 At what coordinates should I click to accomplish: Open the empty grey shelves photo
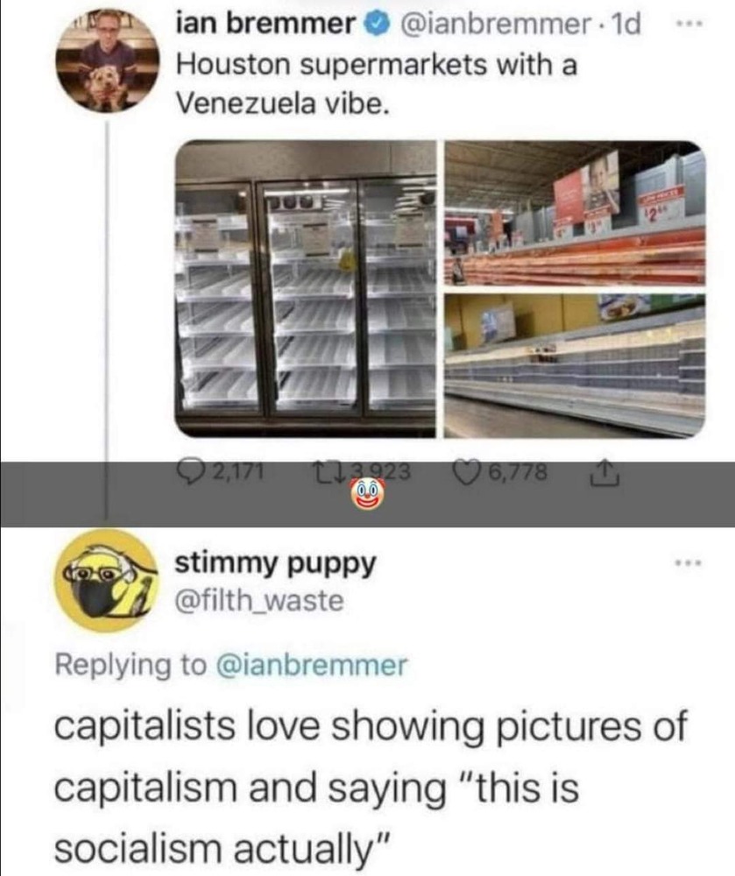[575, 364]
